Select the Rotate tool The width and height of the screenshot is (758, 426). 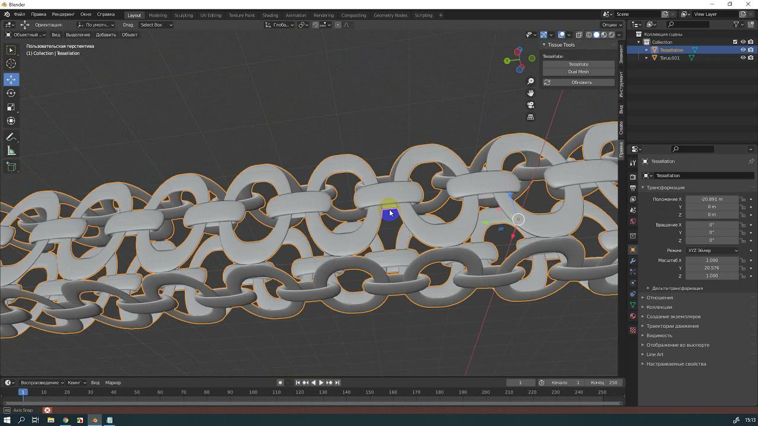click(11, 93)
